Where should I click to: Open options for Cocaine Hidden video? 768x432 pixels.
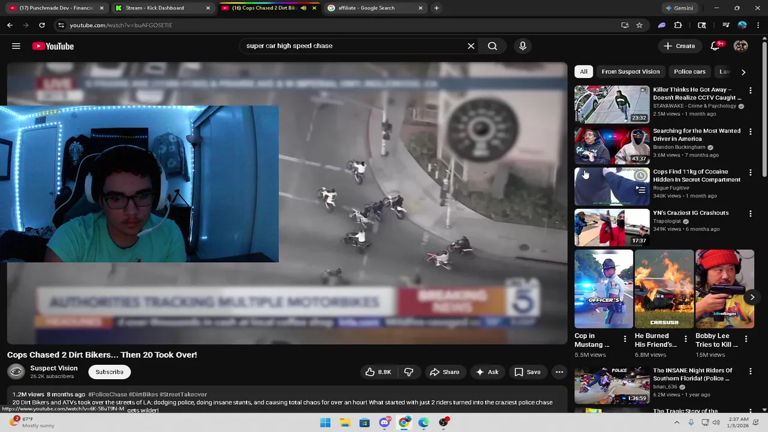tap(750, 173)
